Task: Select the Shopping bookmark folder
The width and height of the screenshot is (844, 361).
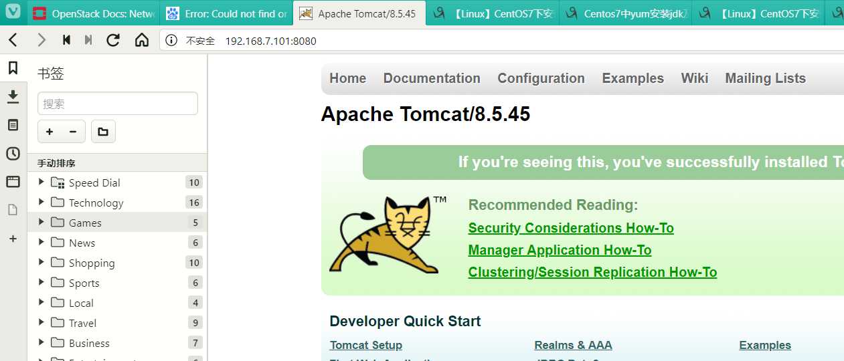Action: [x=117, y=263]
